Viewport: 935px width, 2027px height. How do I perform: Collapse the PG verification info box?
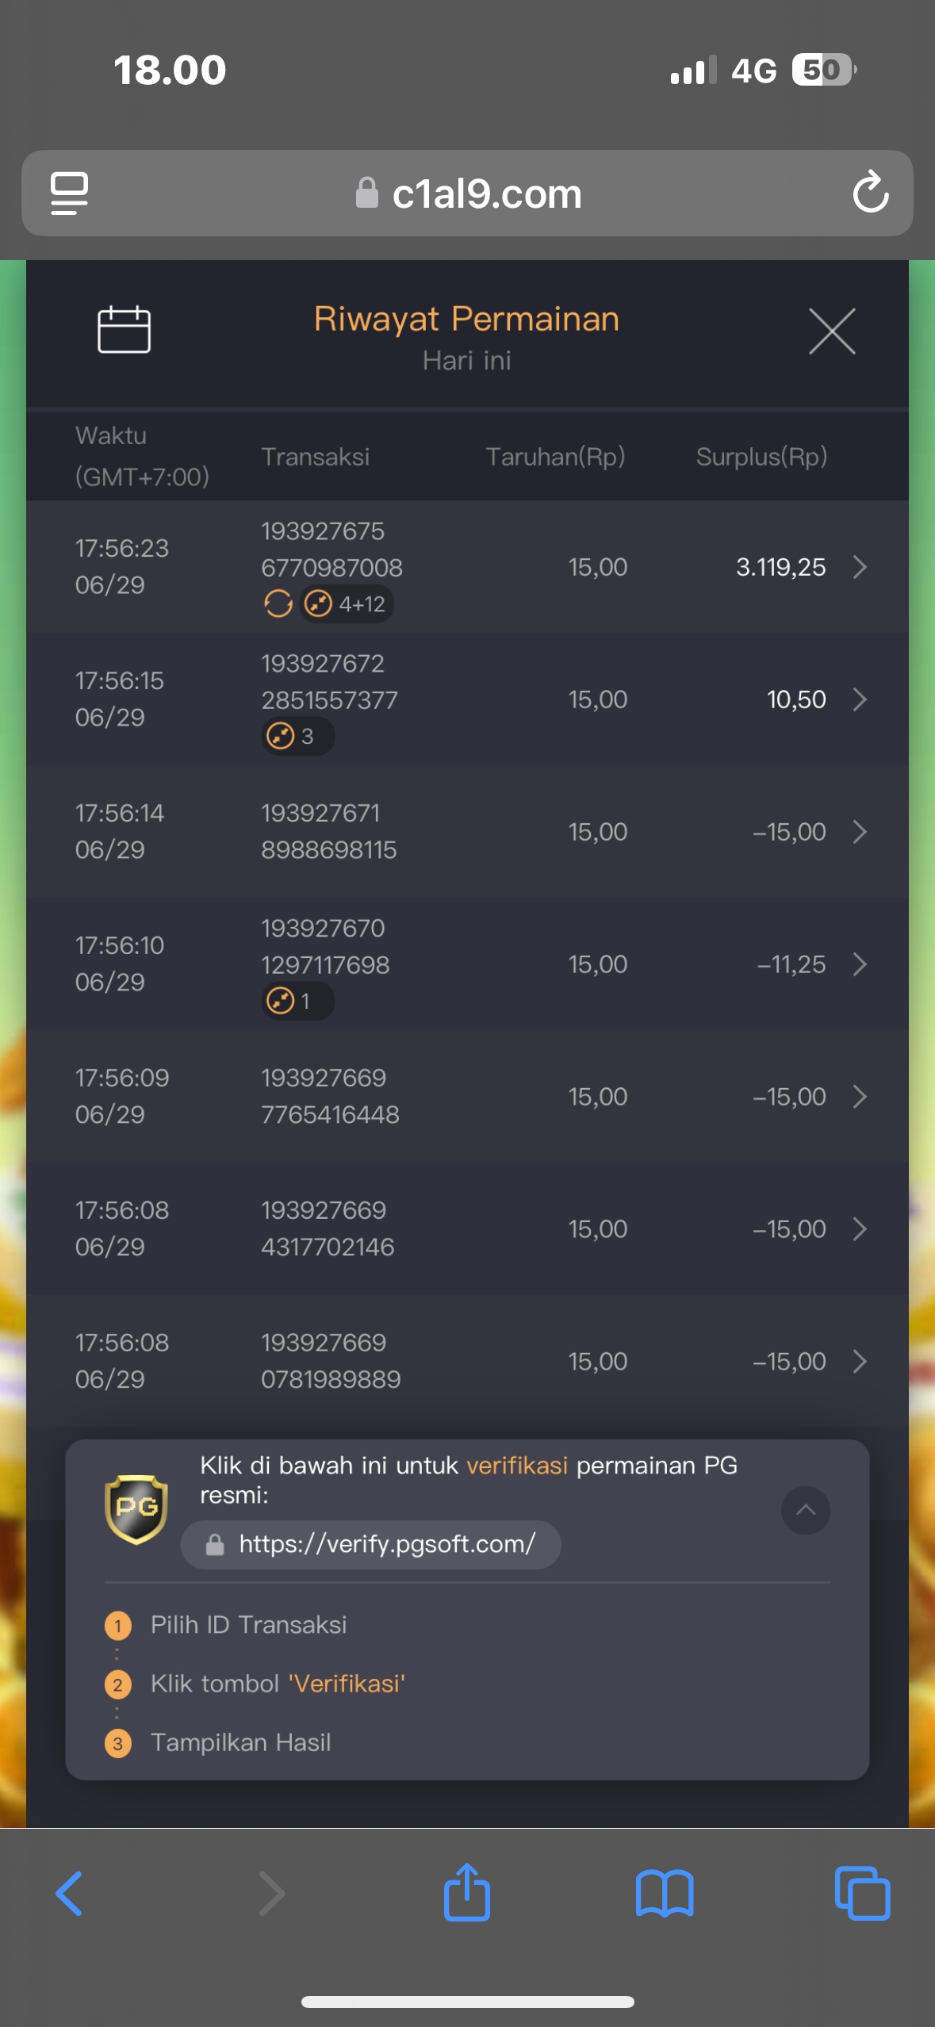[806, 1510]
